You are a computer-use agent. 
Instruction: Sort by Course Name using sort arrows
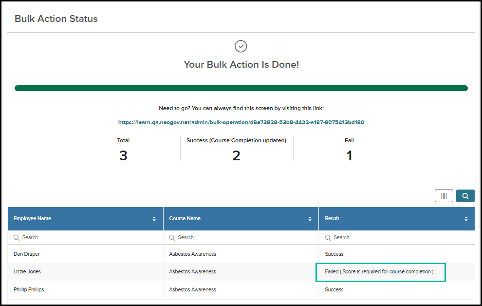pyautogui.click(x=310, y=219)
